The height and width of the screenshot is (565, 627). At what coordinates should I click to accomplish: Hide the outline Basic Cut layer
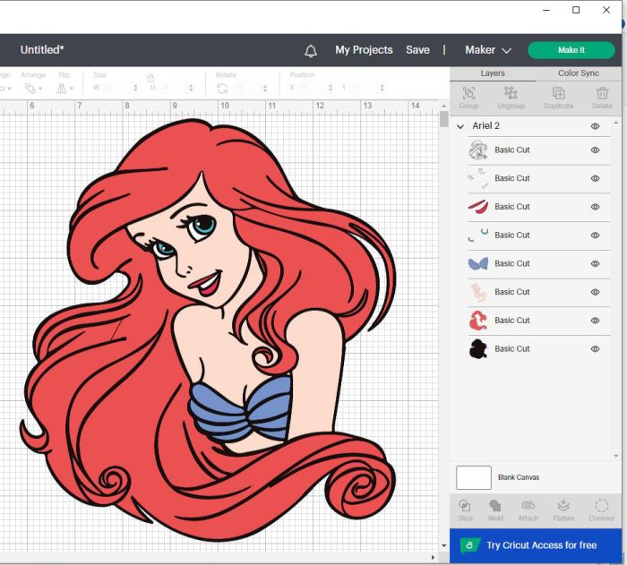coord(595,150)
